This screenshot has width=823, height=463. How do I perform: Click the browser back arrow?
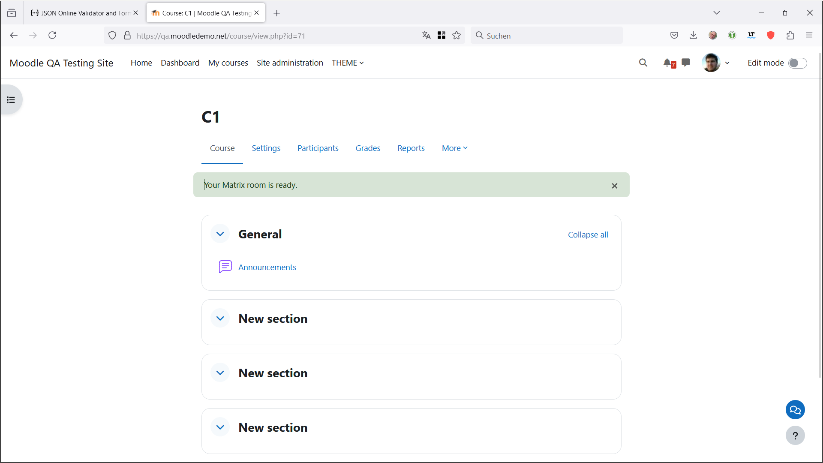point(14,35)
